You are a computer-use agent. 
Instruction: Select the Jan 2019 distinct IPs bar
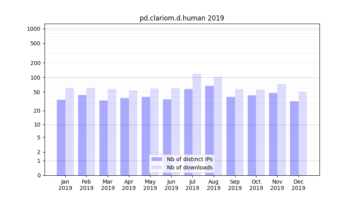click(x=61, y=137)
